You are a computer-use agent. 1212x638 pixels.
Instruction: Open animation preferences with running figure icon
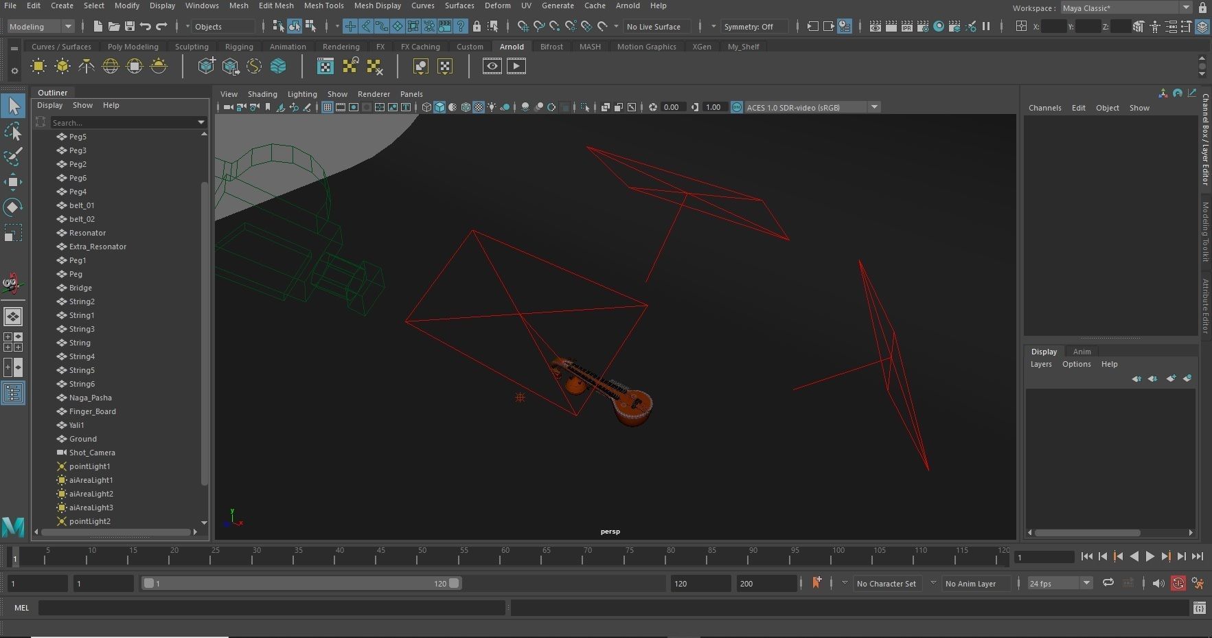[x=1198, y=583]
